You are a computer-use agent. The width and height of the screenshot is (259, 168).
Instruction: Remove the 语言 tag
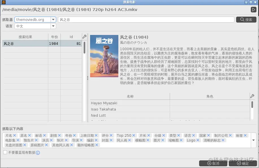click(193, 135)
